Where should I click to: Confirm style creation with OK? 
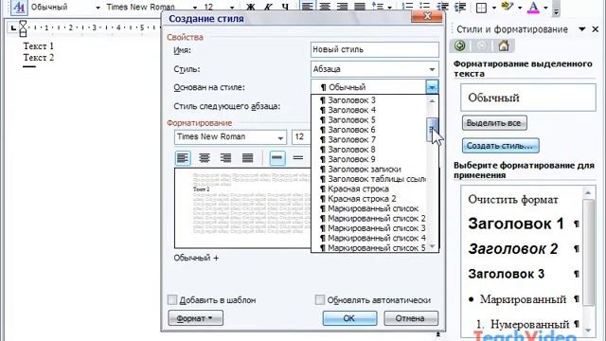click(349, 318)
